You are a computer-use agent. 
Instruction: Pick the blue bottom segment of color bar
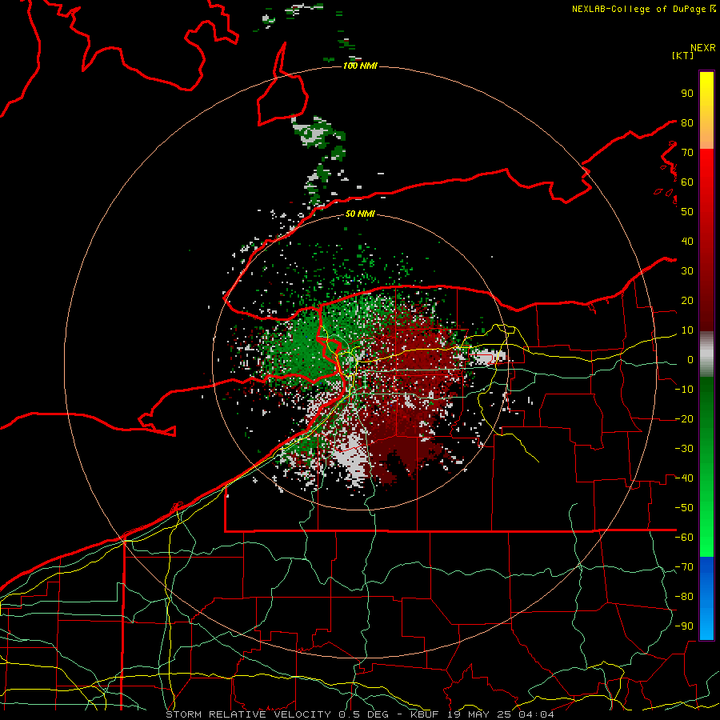tap(706, 598)
